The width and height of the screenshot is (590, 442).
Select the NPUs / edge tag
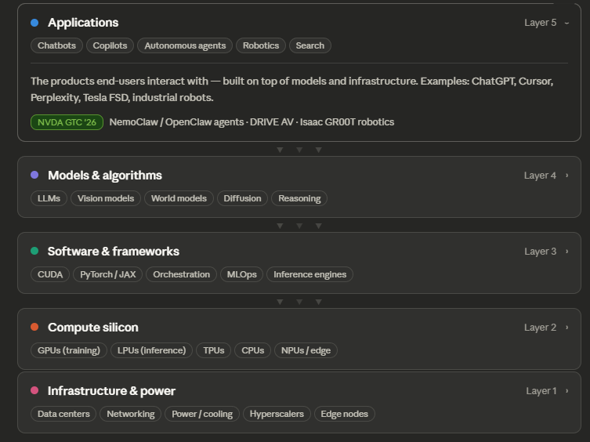[x=306, y=350]
